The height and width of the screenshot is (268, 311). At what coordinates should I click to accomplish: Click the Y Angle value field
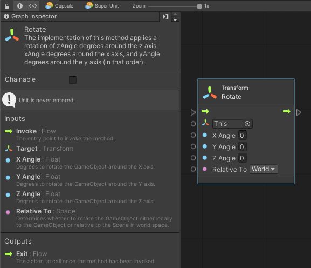(242, 147)
